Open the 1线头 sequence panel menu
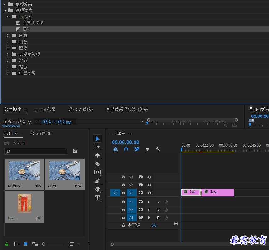This screenshot has width=269, height=250. [x=130, y=134]
